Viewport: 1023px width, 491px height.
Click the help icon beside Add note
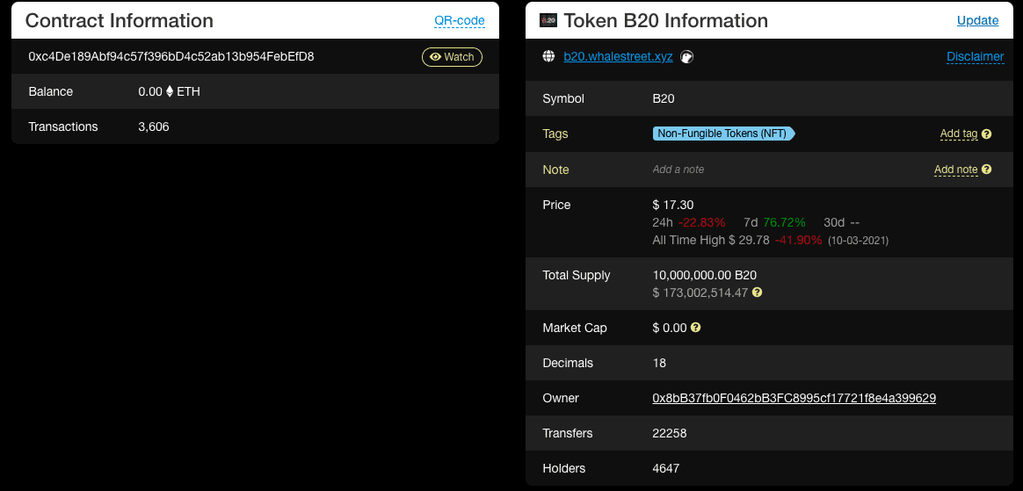[x=986, y=169]
